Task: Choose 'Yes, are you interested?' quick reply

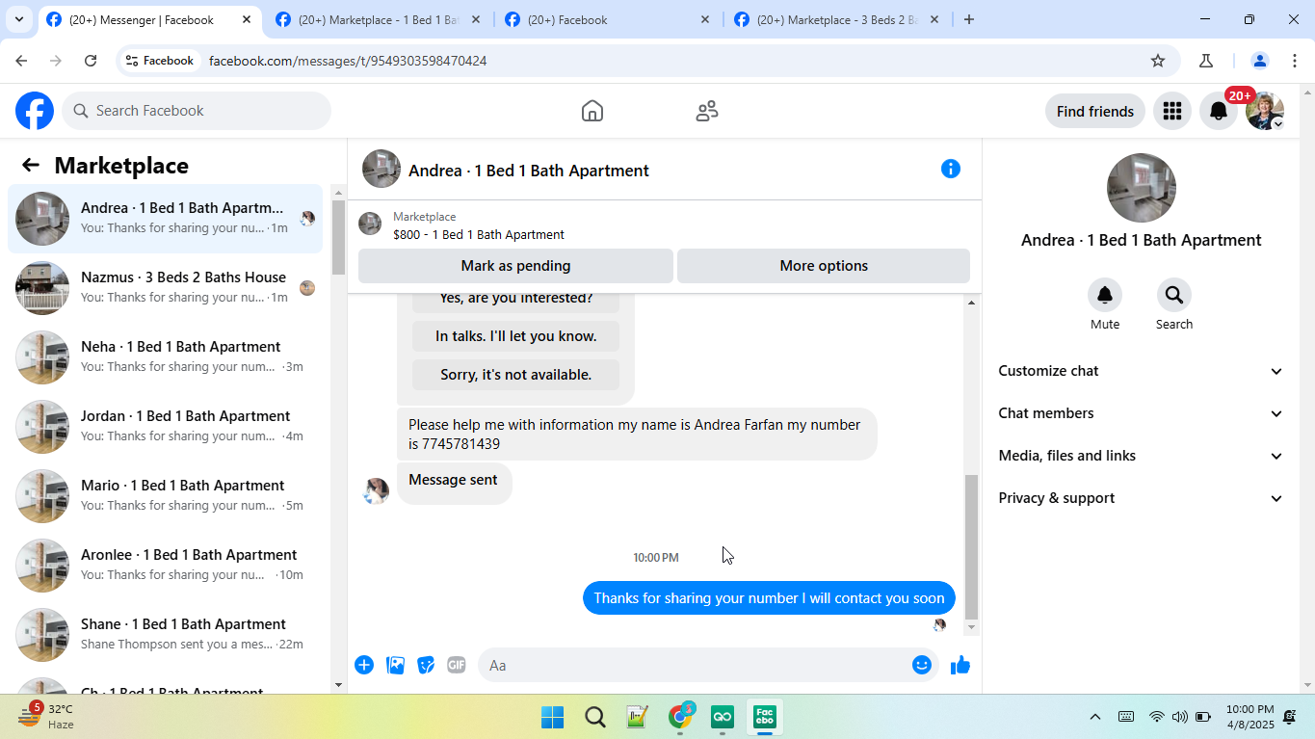Action: pyautogui.click(x=515, y=299)
